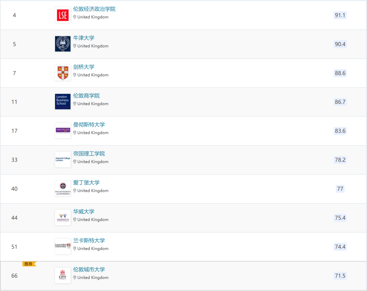Screen dimensions: 367x291
Task: Click rank number 11 for 伦敦商学院
Action: tap(14, 102)
